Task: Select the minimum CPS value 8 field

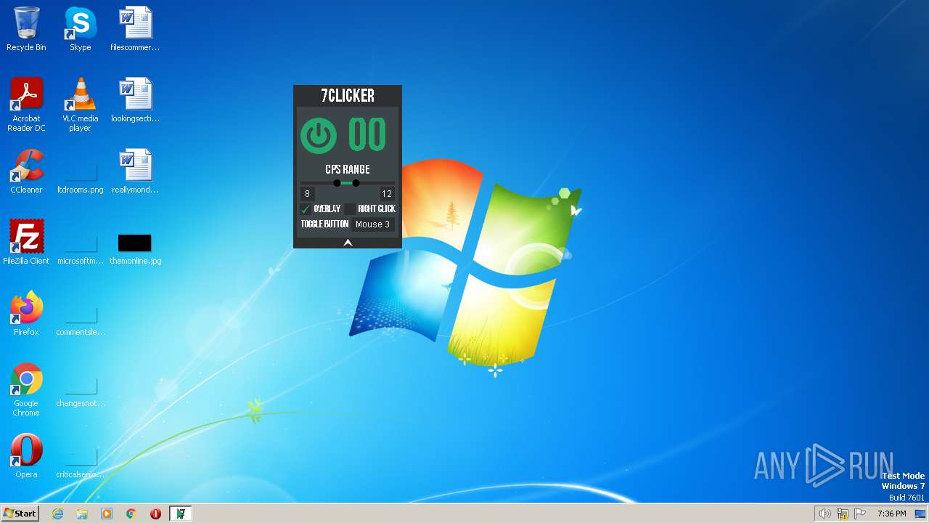Action: click(308, 194)
